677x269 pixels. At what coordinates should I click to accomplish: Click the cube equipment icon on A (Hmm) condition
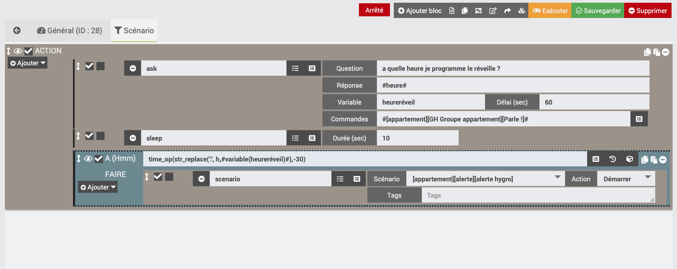(x=630, y=159)
